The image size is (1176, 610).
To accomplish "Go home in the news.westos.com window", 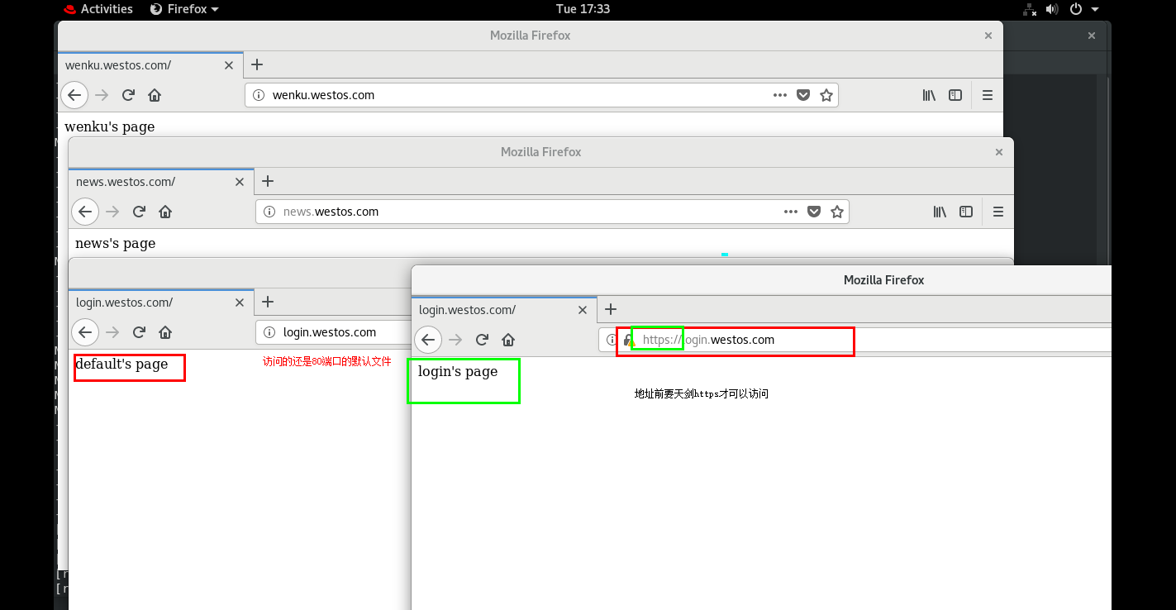I will pyautogui.click(x=164, y=212).
